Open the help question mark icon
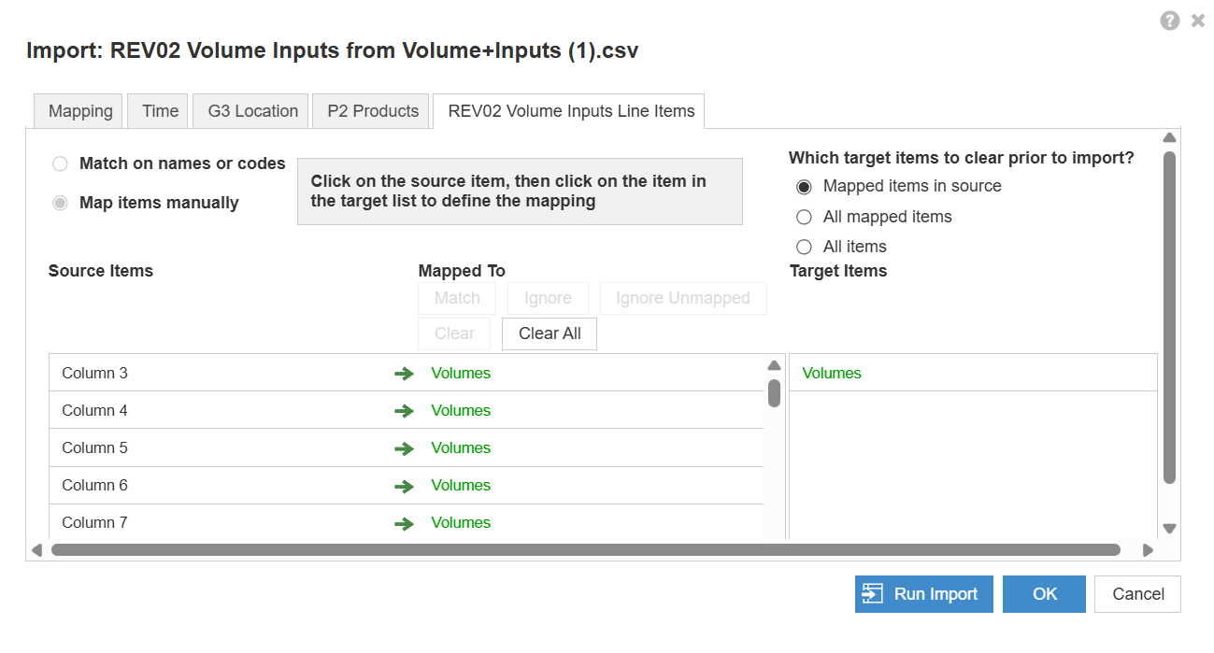The height and width of the screenshot is (653, 1214). [x=1169, y=21]
